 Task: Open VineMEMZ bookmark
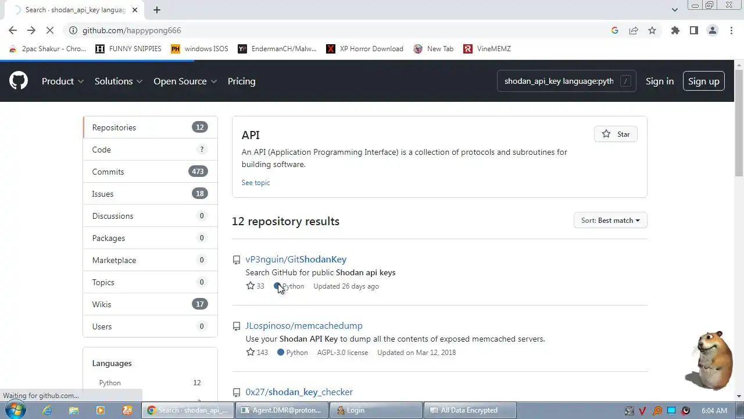coord(487,49)
